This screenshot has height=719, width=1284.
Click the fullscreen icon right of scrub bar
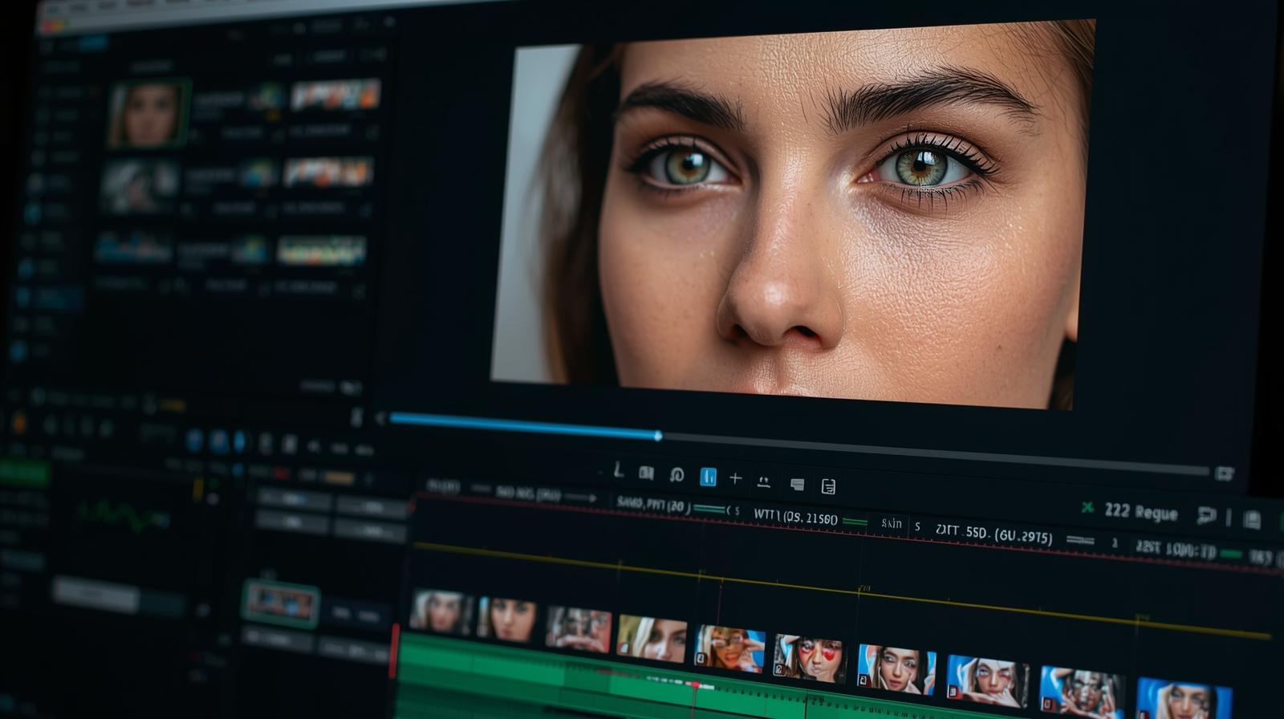[1224, 473]
